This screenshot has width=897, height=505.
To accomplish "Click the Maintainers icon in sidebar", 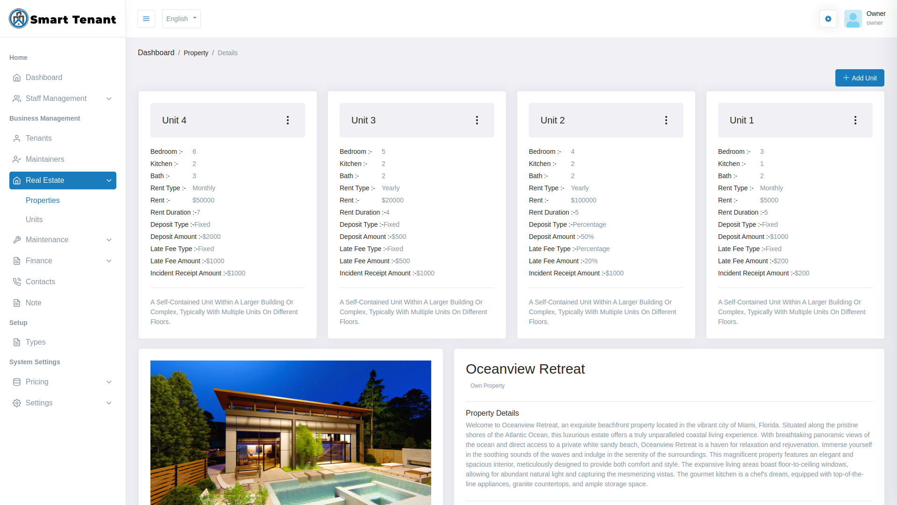I will point(16,159).
